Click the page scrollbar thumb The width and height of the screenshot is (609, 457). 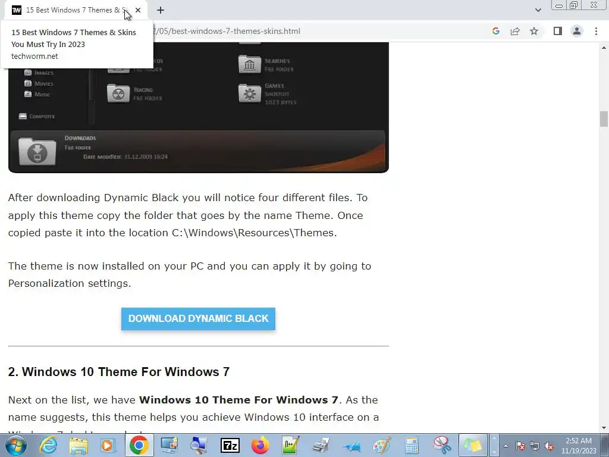pos(604,119)
